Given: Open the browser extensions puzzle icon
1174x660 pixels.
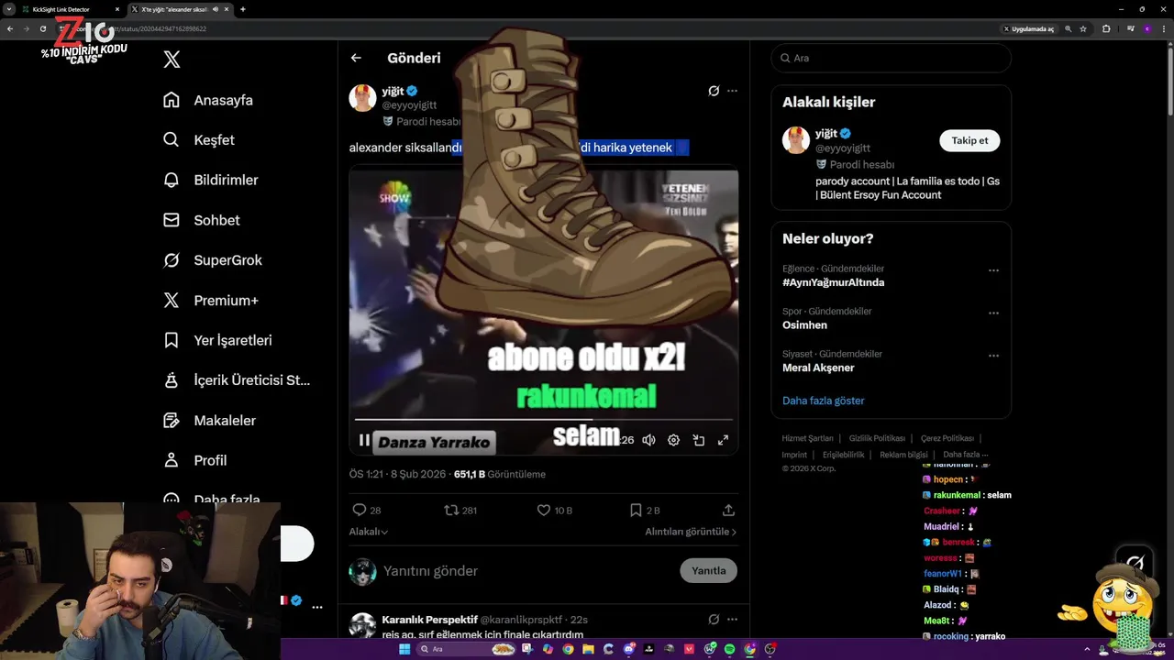Looking at the screenshot, I should (x=1106, y=28).
